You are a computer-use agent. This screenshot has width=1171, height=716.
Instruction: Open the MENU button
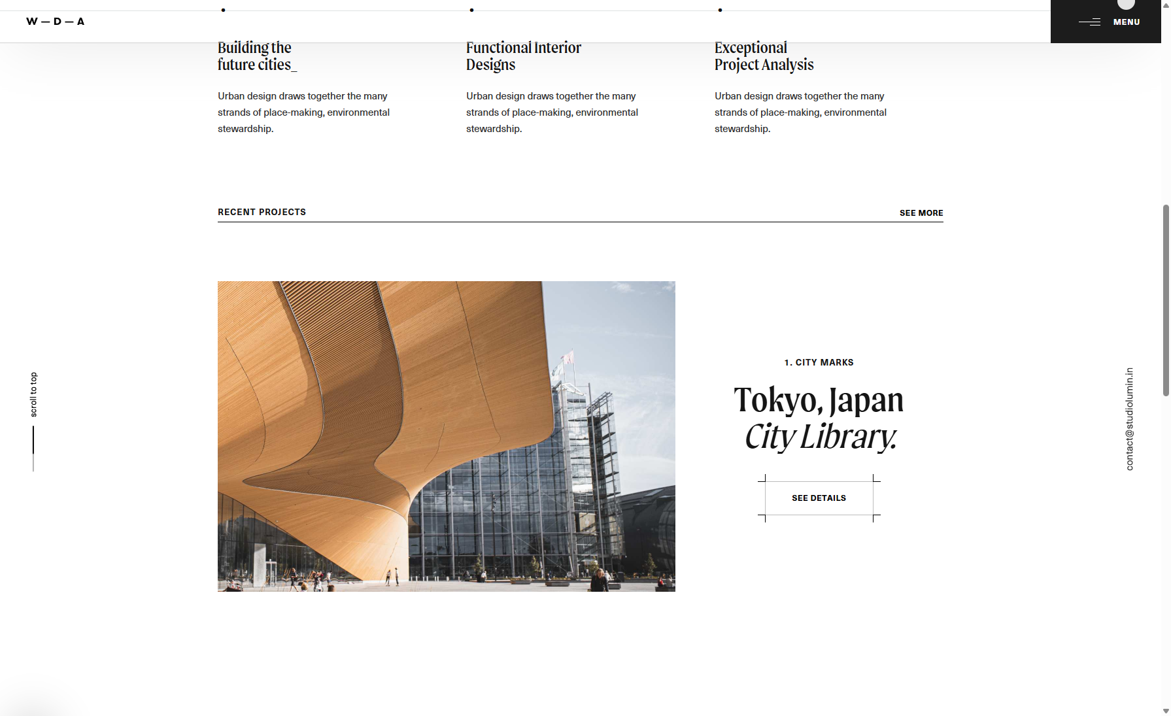coord(1106,22)
